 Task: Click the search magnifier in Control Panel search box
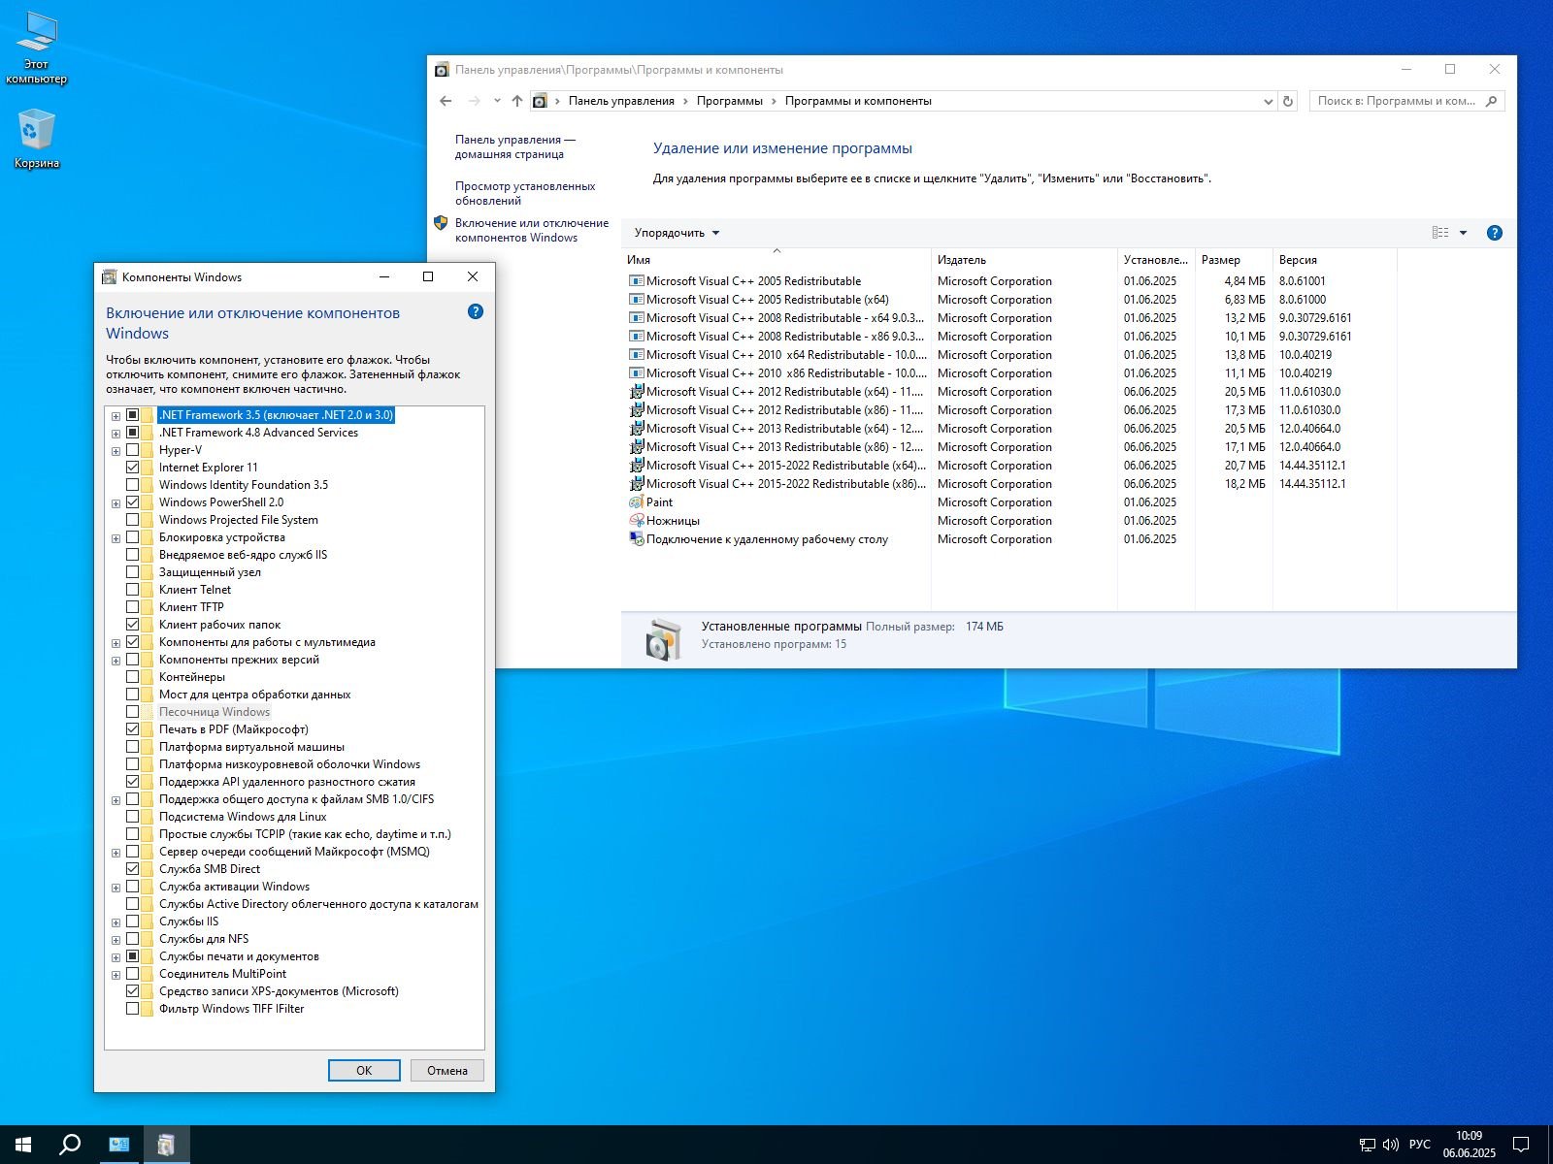click(x=1492, y=101)
